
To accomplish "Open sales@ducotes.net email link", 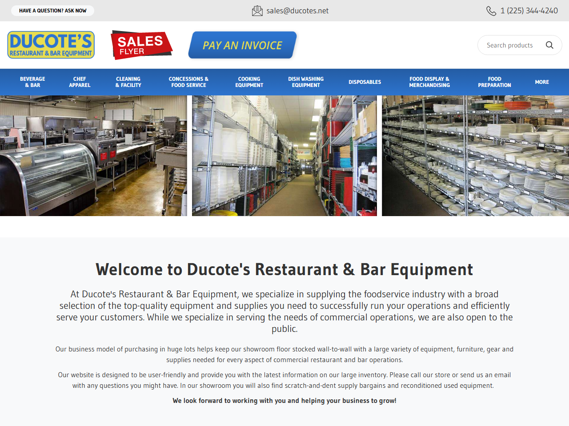I will (x=297, y=11).
